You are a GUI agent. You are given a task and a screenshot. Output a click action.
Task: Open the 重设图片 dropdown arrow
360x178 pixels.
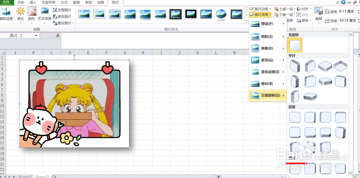tap(73, 23)
